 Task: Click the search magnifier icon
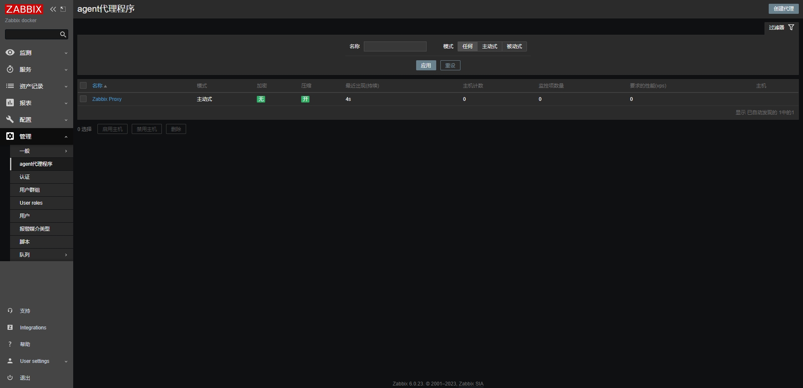pos(63,34)
